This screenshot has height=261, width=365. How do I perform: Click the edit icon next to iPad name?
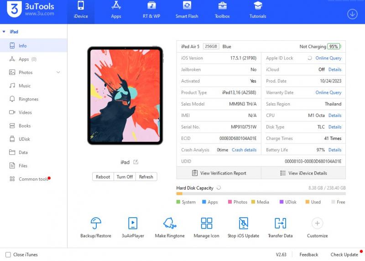click(136, 162)
